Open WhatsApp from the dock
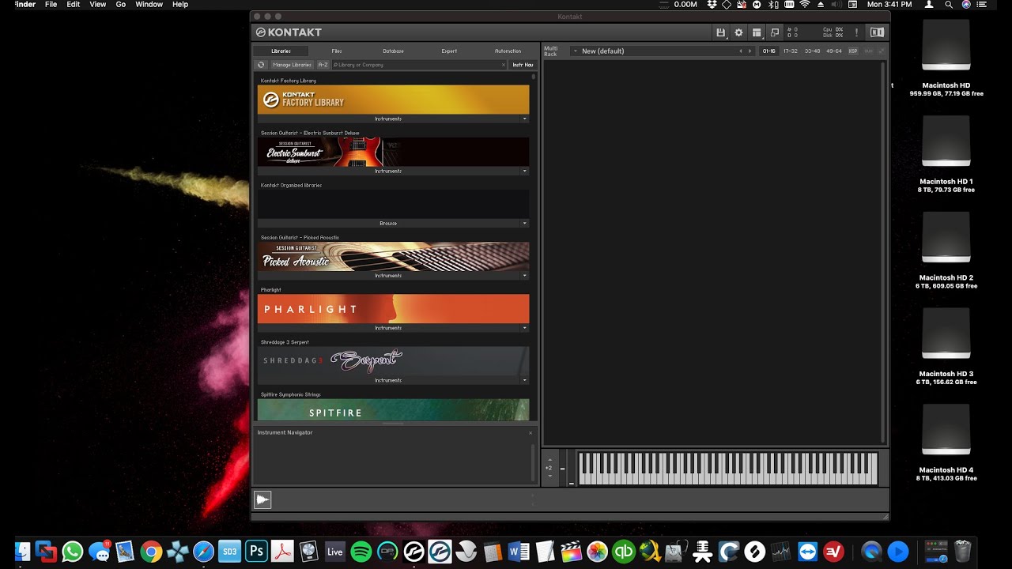Image resolution: width=1012 pixels, height=569 pixels. [72, 551]
